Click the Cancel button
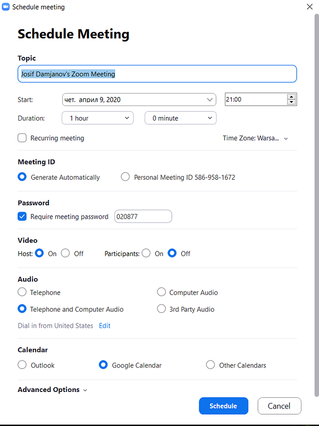The width and height of the screenshot is (319, 426). click(279, 406)
